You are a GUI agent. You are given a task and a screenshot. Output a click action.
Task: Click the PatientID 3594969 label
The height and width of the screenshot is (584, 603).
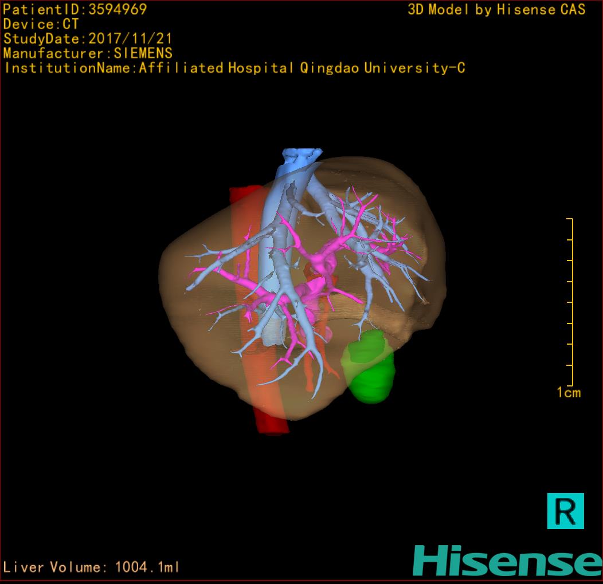(75, 10)
